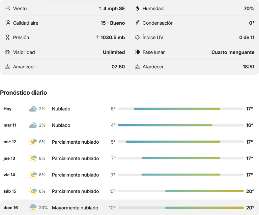The height and width of the screenshot is (215, 259).
Task: Click the partly cloudy icon for mié 12
Action: coord(33,142)
